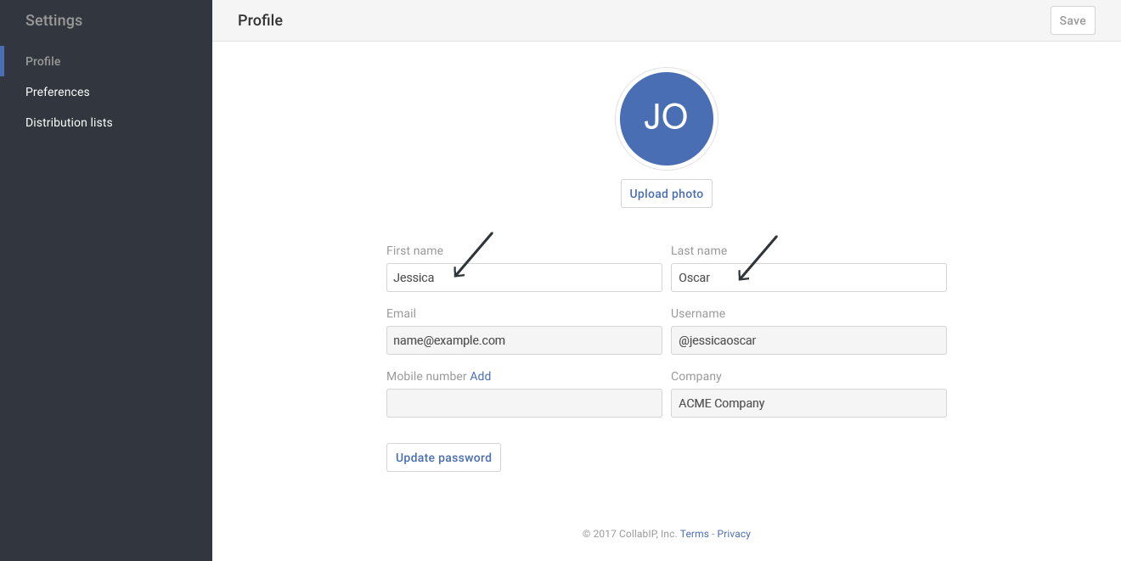Image resolution: width=1121 pixels, height=561 pixels.
Task: Click the Company field showing ACME Company
Action: point(808,403)
